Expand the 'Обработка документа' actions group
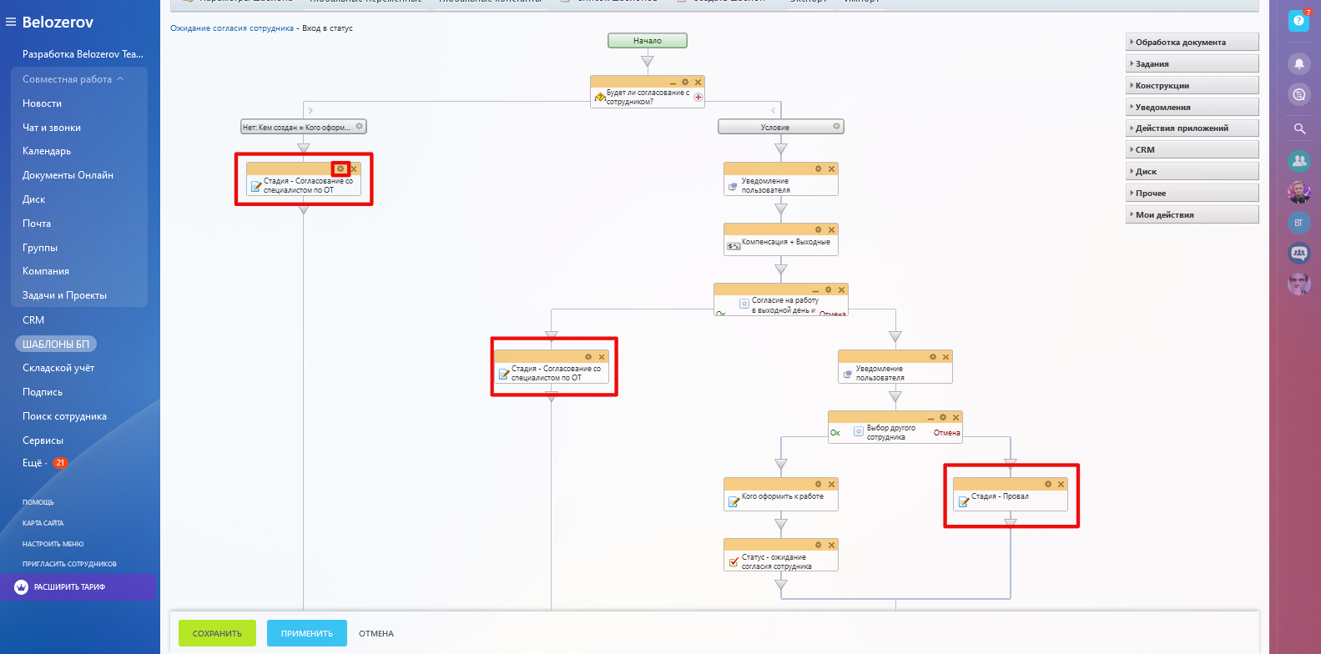Screen dimensions: 1321x654 click(x=1192, y=42)
